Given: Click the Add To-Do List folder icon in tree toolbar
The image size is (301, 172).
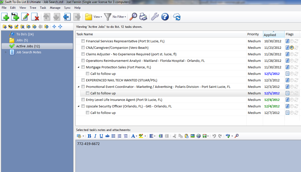Looking at the screenshot, I should [4, 27].
